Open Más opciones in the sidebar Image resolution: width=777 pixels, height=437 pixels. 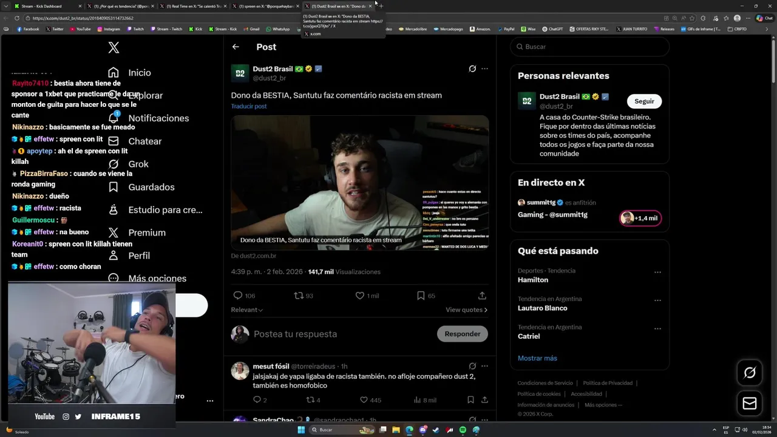pos(147,278)
